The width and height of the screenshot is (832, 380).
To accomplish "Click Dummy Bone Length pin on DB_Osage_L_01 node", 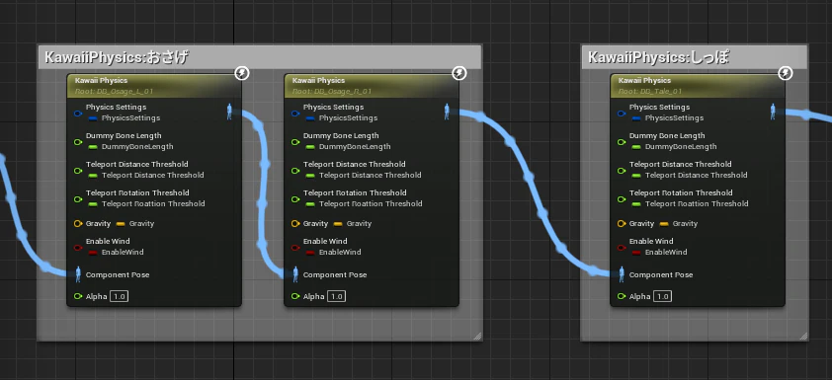I will [x=78, y=141].
